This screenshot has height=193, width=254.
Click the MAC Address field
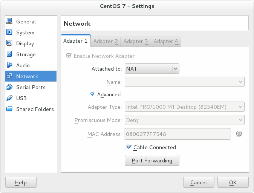[x=177, y=134]
